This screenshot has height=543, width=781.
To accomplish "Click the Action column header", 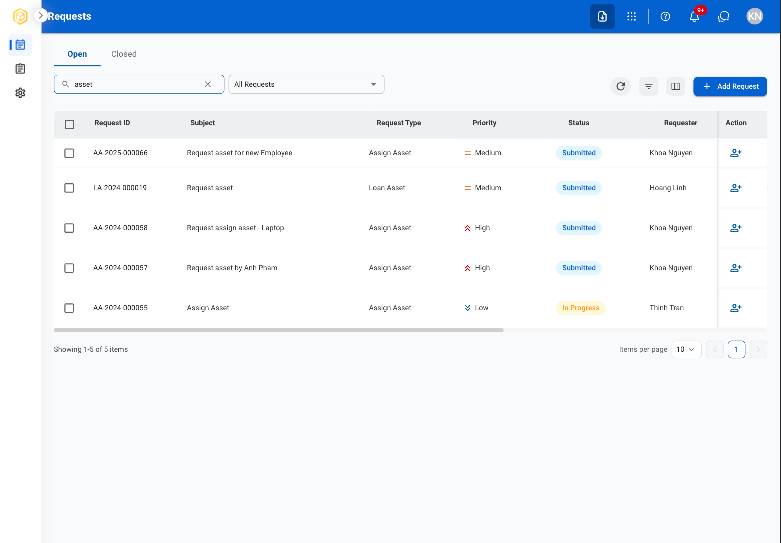I will tap(736, 123).
